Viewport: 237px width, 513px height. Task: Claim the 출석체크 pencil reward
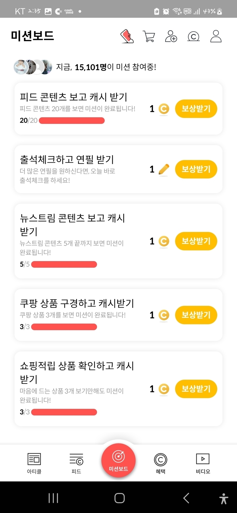coord(196,169)
